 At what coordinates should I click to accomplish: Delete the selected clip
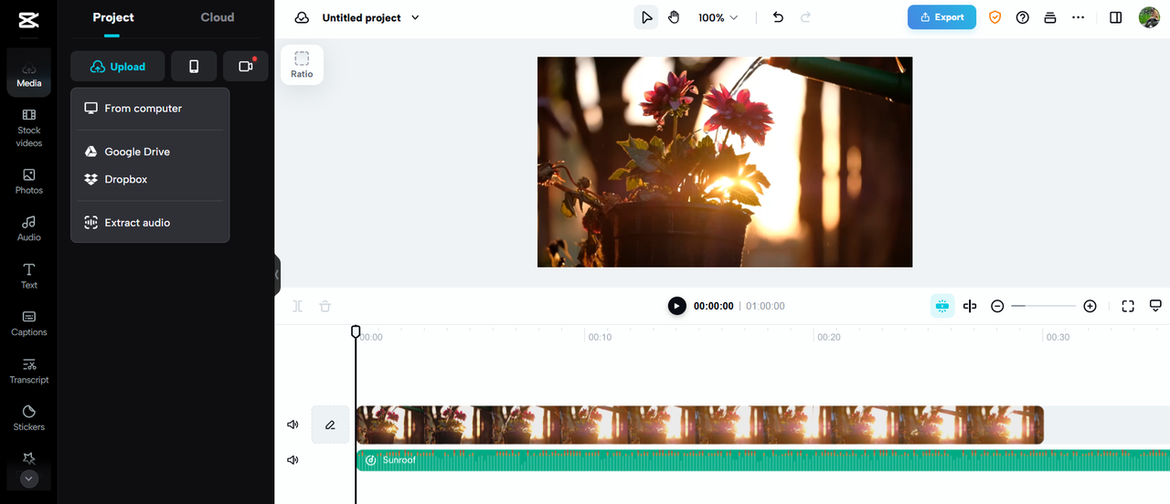pos(325,306)
